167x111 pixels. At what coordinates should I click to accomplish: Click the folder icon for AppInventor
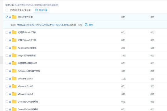14,48
